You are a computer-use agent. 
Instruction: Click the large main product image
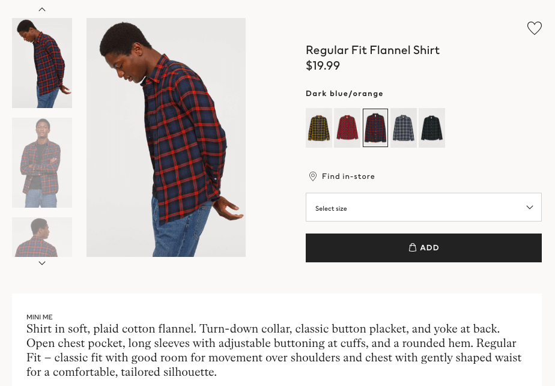[166, 137]
